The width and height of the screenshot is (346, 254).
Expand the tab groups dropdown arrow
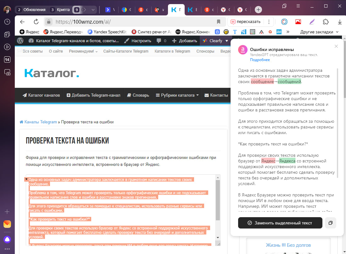click(93, 10)
